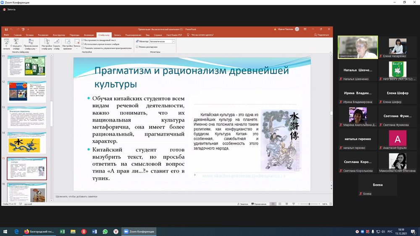420x236 pixels.
Task: Open the Анимация ribbon tab
Action: pos(89,35)
